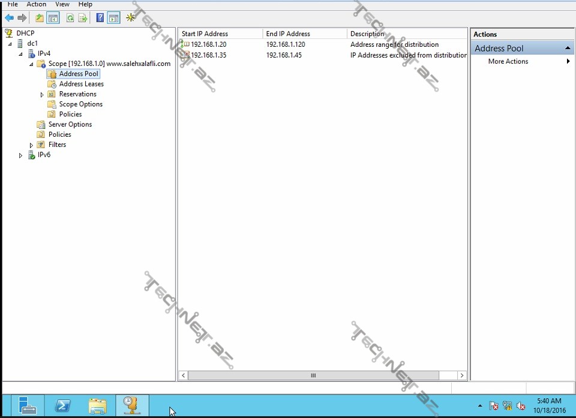This screenshot has width=576, height=418.
Task: Expand the IPv6 node arrow
Action: tap(20, 155)
